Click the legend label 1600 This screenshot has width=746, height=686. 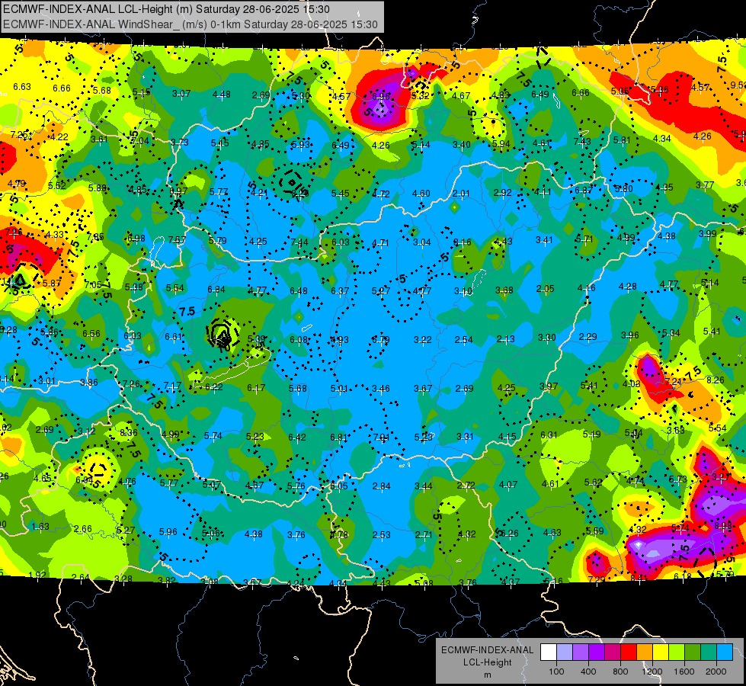click(684, 672)
